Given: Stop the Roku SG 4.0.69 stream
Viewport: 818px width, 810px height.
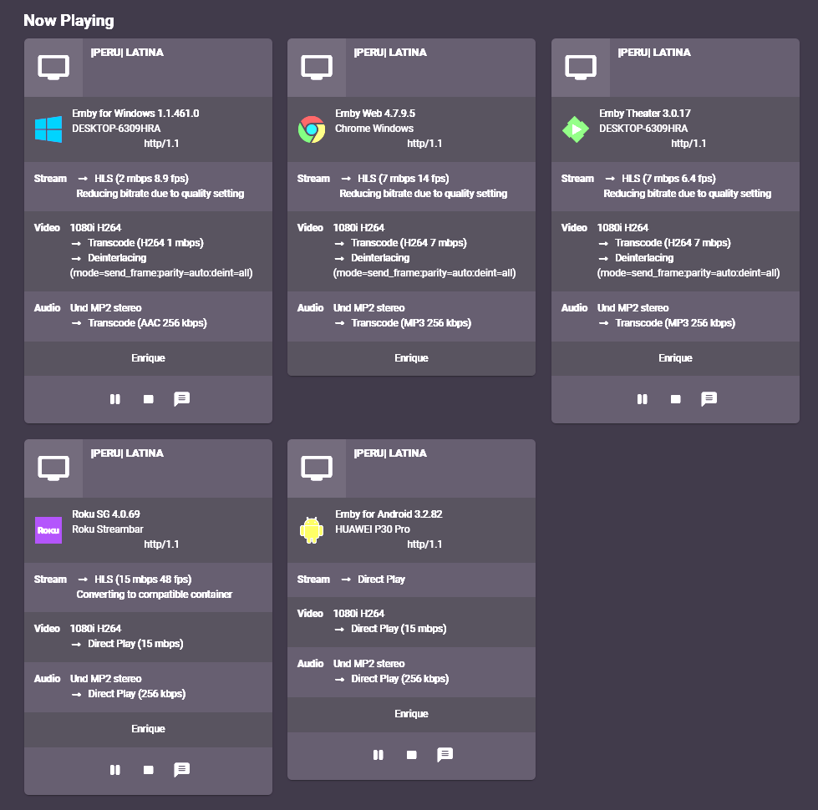Looking at the screenshot, I should click(148, 770).
